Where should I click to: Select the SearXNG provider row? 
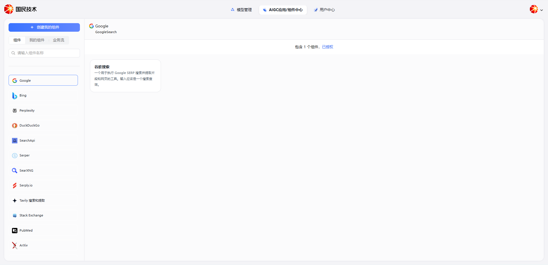pos(43,170)
